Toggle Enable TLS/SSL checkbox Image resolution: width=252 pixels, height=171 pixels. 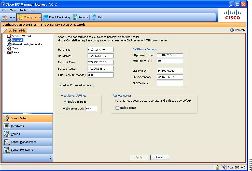coord(65,102)
